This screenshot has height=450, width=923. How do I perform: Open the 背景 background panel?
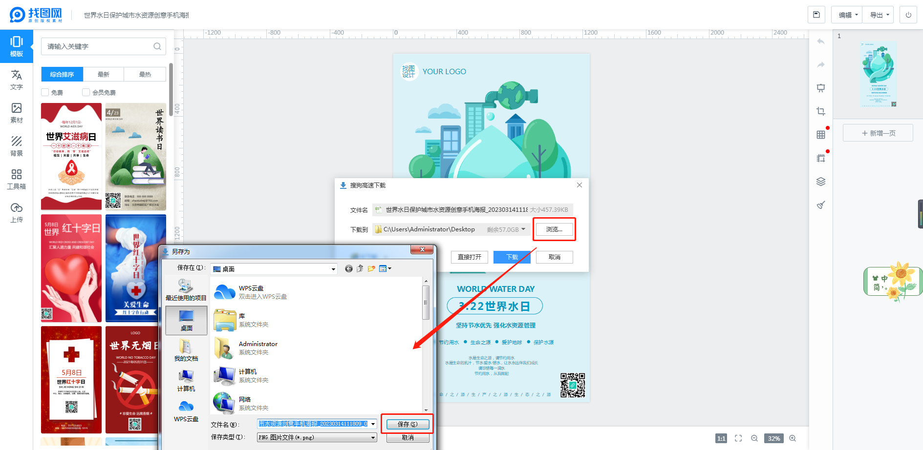[17, 146]
